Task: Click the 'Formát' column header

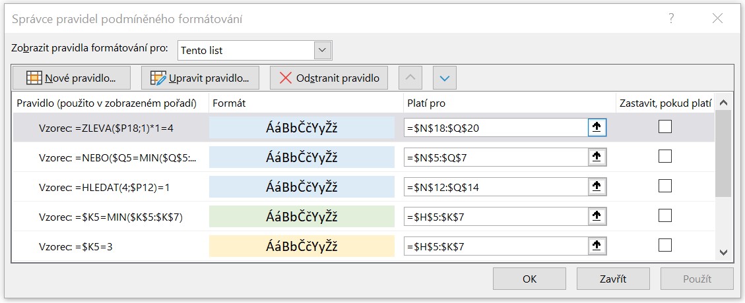Action: pos(306,103)
